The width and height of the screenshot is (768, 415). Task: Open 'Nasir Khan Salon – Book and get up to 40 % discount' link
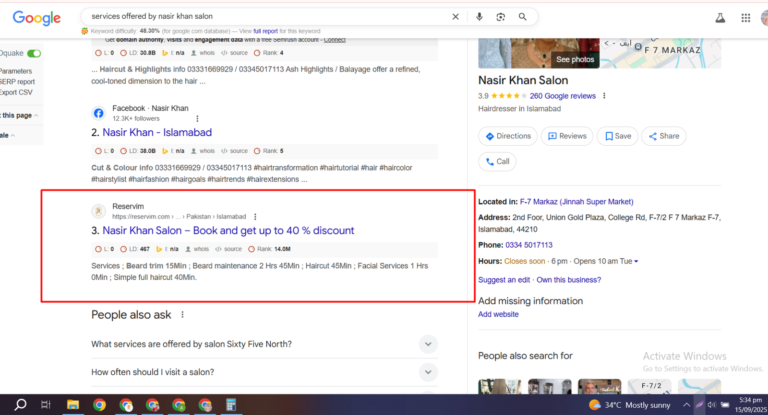[228, 231]
